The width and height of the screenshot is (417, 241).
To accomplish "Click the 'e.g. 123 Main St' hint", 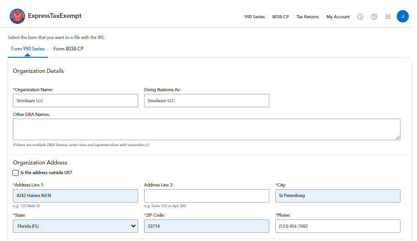I will [26, 206].
